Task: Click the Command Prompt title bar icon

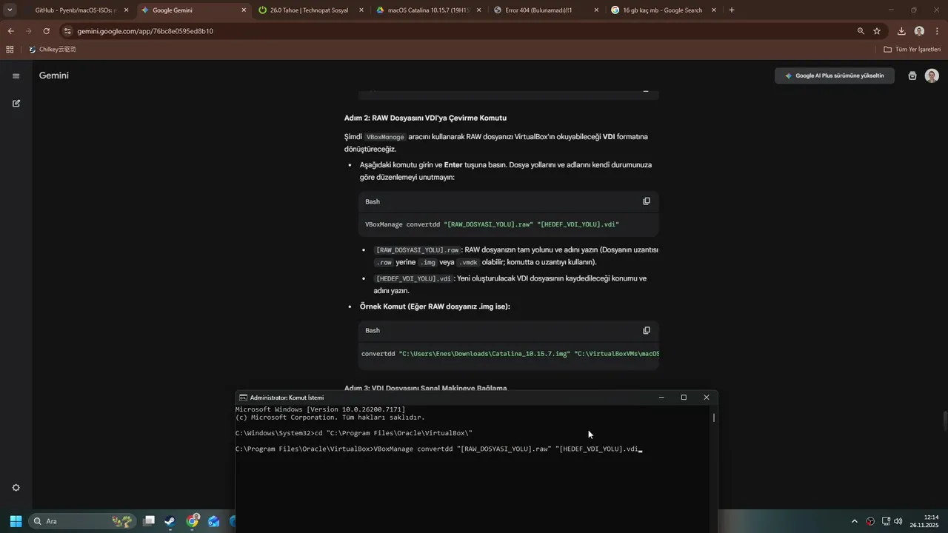Action: (x=243, y=398)
